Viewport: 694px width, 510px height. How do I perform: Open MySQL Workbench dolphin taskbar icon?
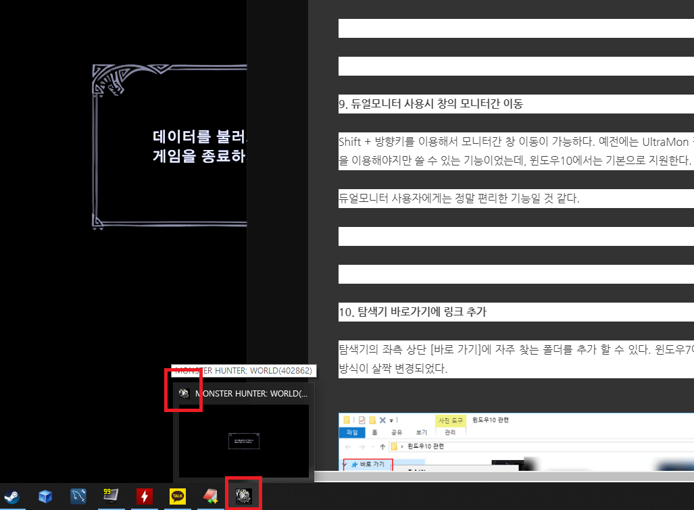[78, 496]
